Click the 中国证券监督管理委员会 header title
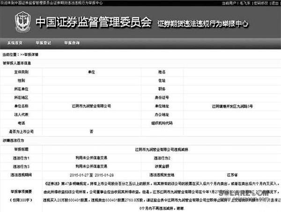281x212 pixels. coord(94,22)
